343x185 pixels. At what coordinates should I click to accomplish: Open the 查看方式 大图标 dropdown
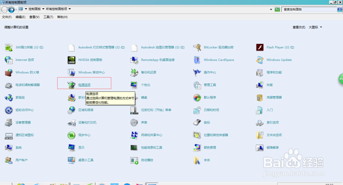pos(315,27)
